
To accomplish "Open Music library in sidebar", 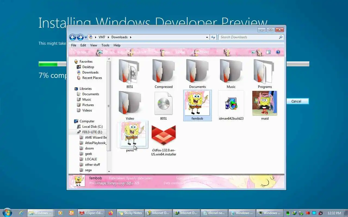I will [87, 100].
